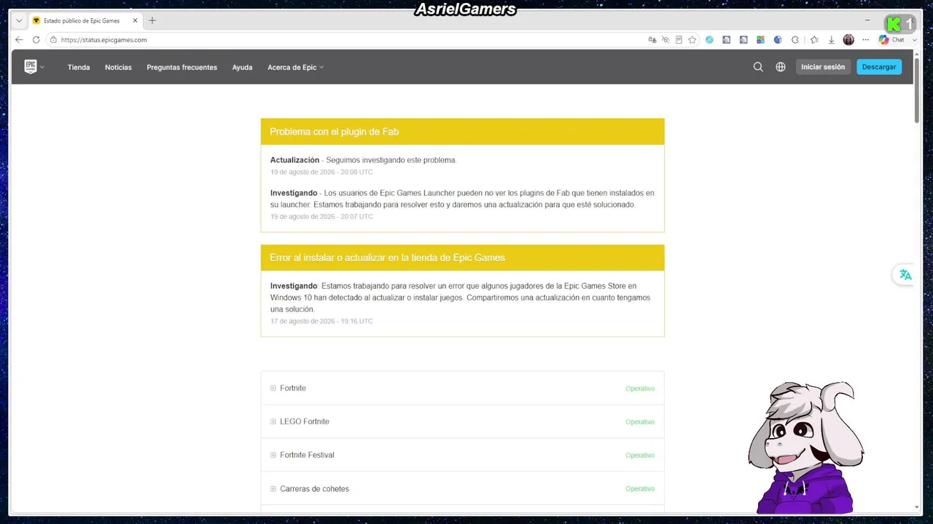Image resolution: width=933 pixels, height=524 pixels.
Task: Click the timestamp 19 de agosto de 2026 - 20:08 UTC
Action: 321,172
